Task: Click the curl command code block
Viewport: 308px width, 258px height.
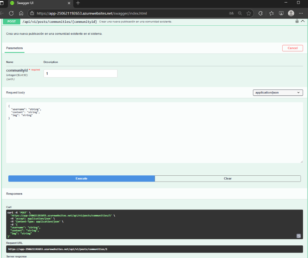Action: pos(155,224)
